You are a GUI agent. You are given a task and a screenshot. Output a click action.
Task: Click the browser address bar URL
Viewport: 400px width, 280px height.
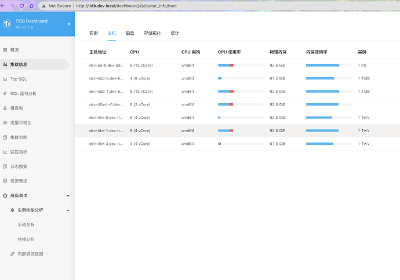point(126,6)
